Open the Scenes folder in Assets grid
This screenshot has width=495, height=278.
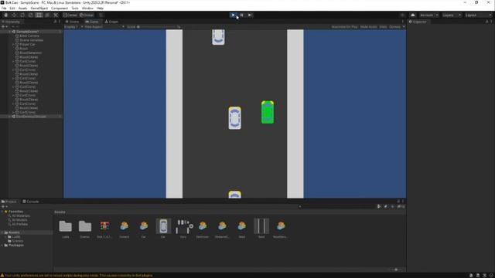85,226
